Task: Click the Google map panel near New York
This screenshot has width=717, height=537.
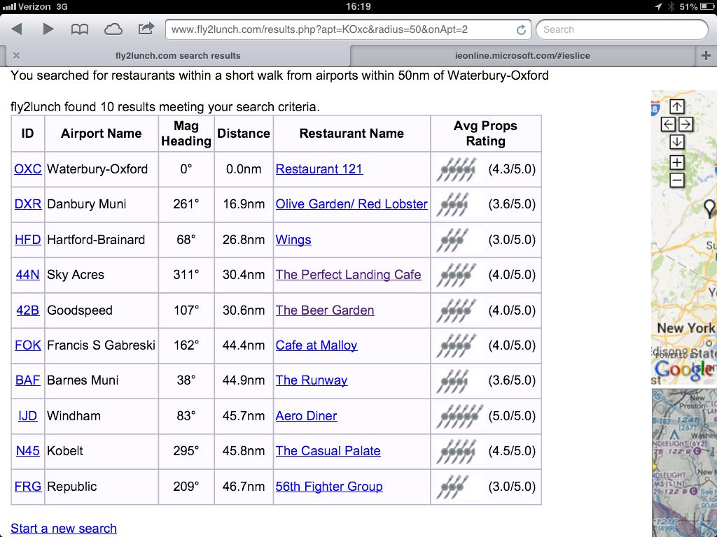Action: [684, 238]
